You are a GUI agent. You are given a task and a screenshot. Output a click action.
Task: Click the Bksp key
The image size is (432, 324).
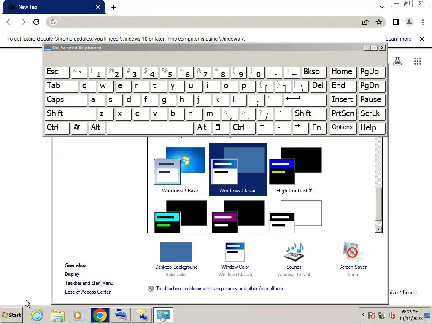(x=314, y=73)
